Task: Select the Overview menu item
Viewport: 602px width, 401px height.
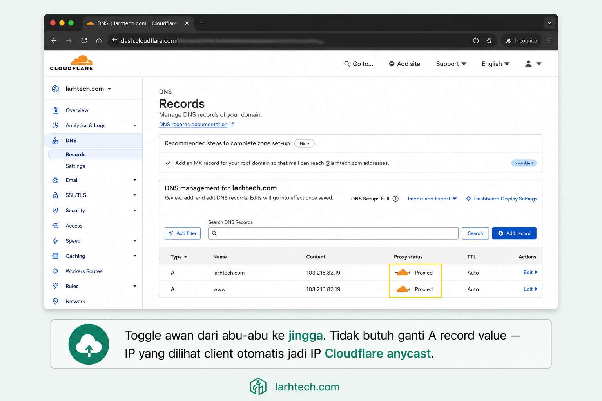Action: click(x=77, y=110)
